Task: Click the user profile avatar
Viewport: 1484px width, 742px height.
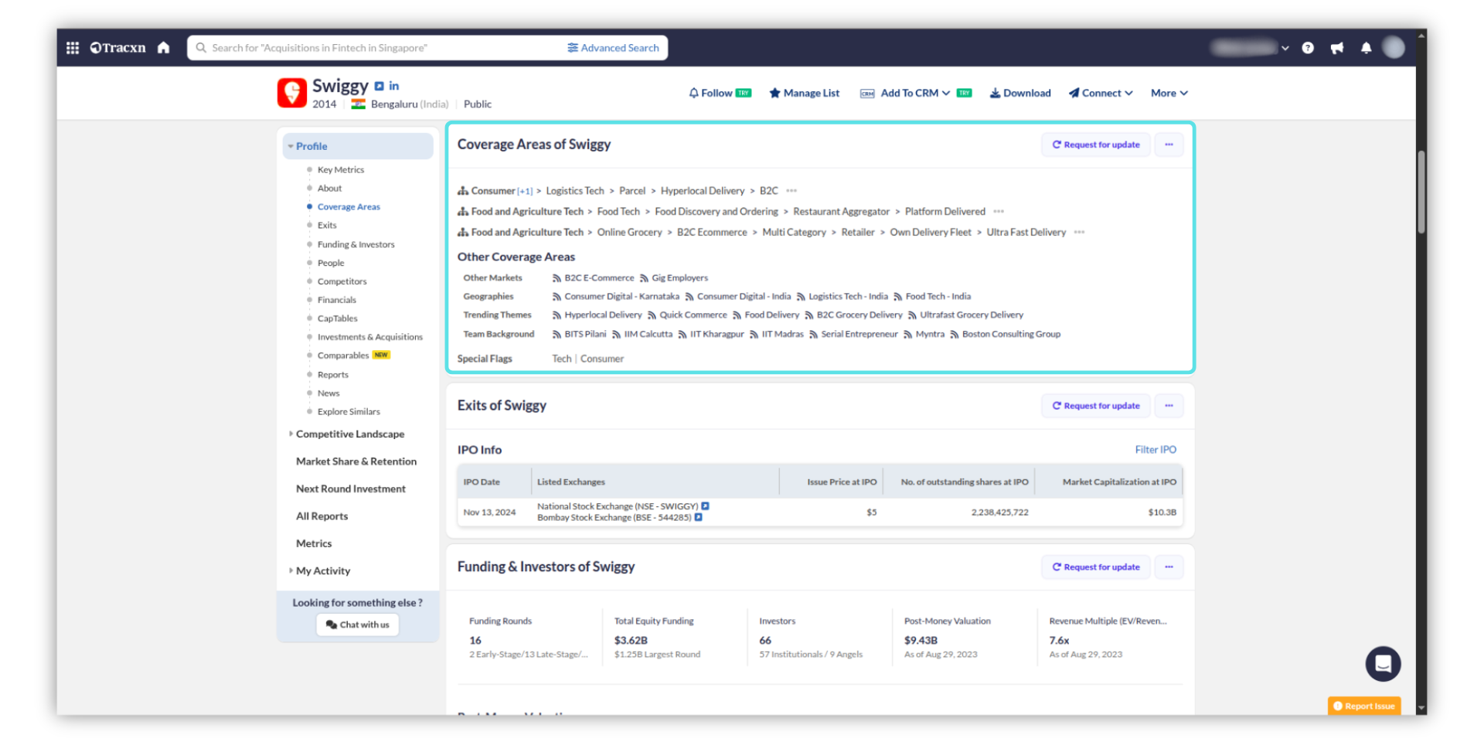Action: pyautogui.click(x=1393, y=48)
